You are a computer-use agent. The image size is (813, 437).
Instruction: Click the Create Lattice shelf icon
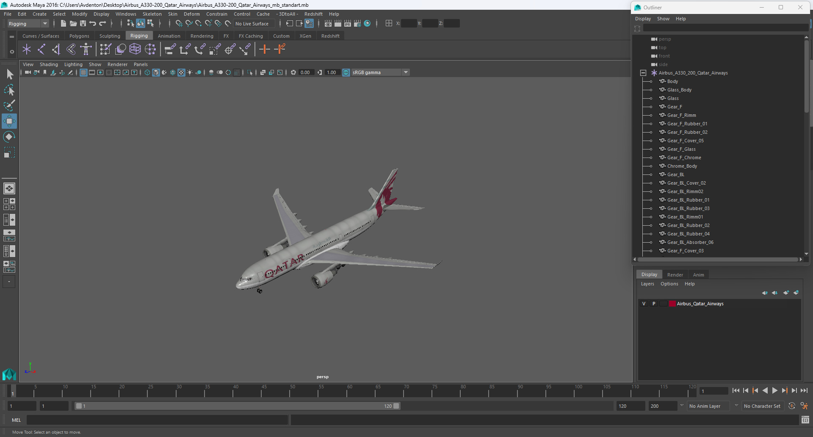[x=135, y=50]
